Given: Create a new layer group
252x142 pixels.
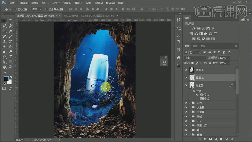Looking at the screenshot, I should point(221,139).
